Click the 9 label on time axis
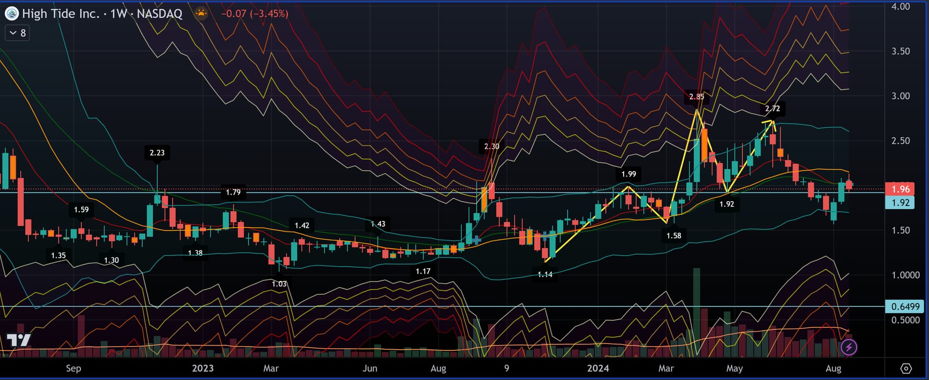 tap(507, 368)
